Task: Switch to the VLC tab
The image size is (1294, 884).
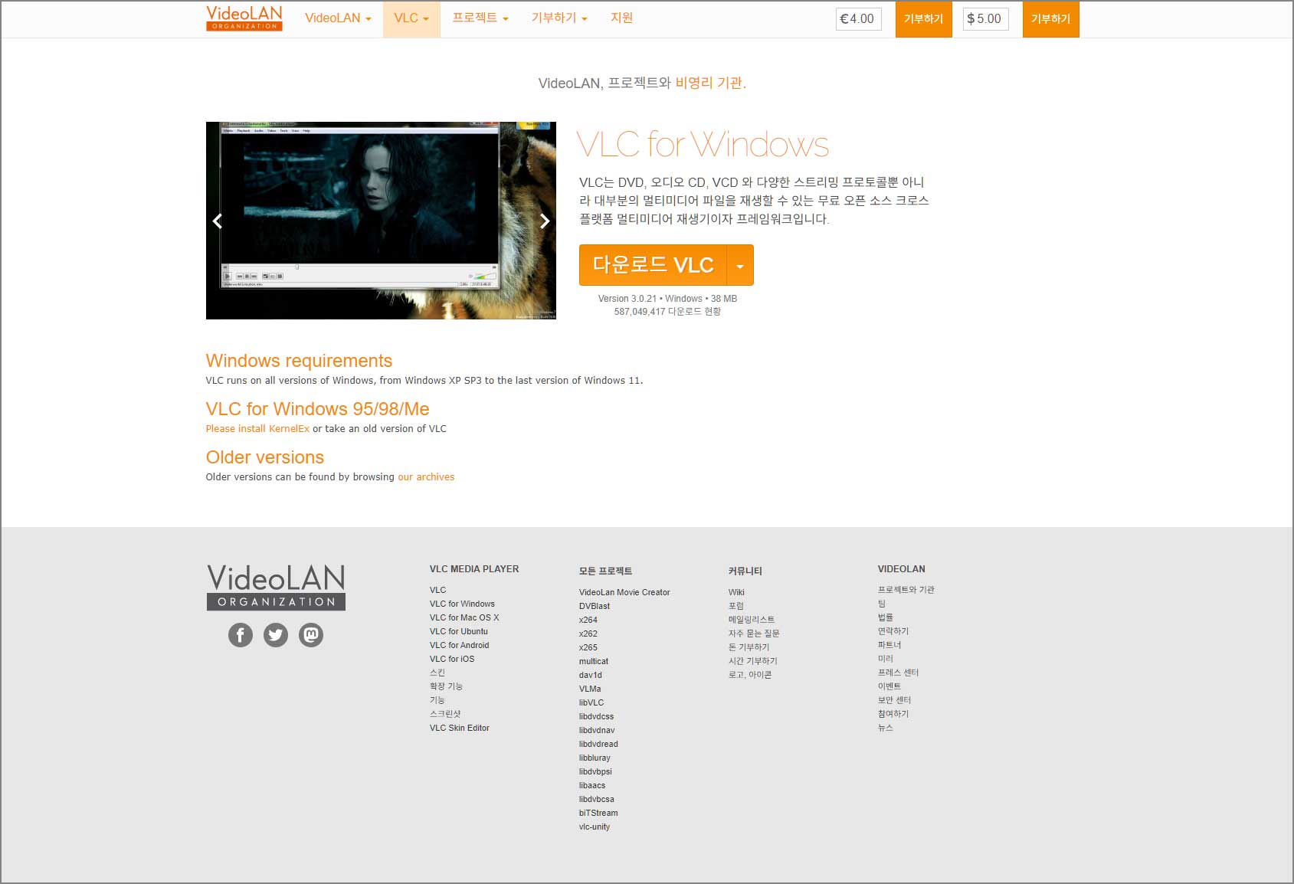Action: tap(411, 18)
